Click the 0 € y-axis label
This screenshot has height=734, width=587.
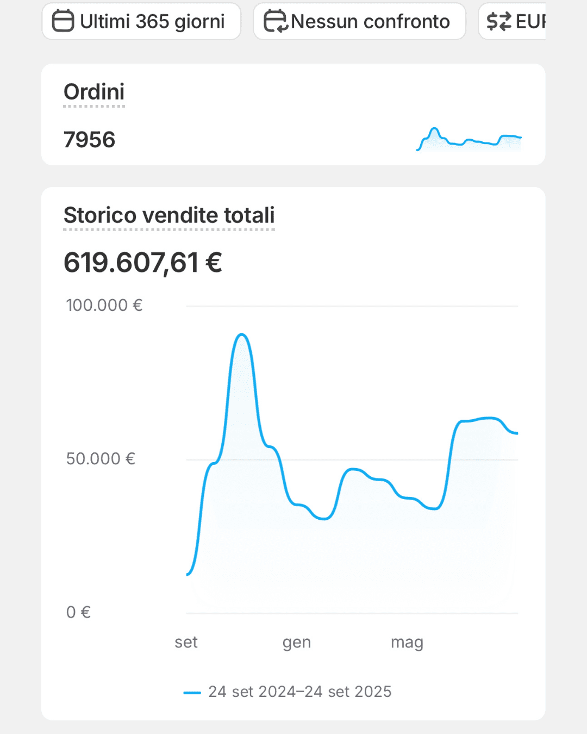(x=78, y=612)
